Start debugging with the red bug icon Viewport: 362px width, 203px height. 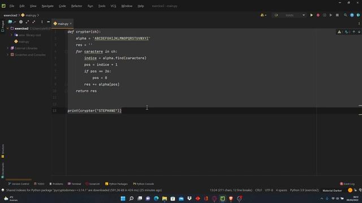(x=318, y=15)
